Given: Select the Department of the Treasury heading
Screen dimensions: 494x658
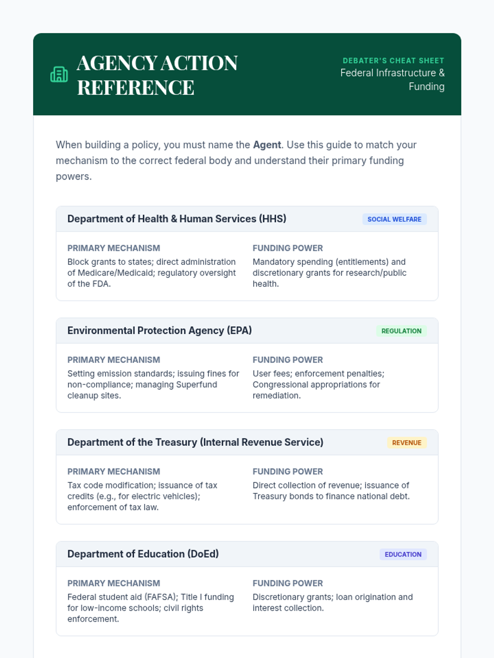Looking at the screenshot, I should coord(195,442).
